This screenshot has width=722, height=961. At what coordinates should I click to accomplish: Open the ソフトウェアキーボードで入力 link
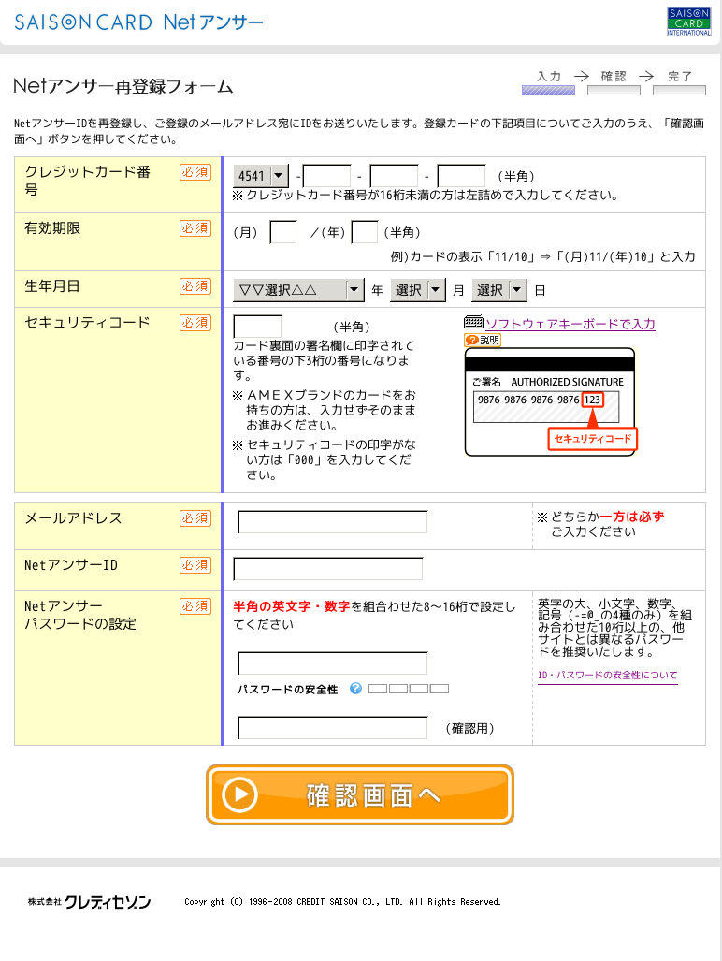click(x=570, y=324)
